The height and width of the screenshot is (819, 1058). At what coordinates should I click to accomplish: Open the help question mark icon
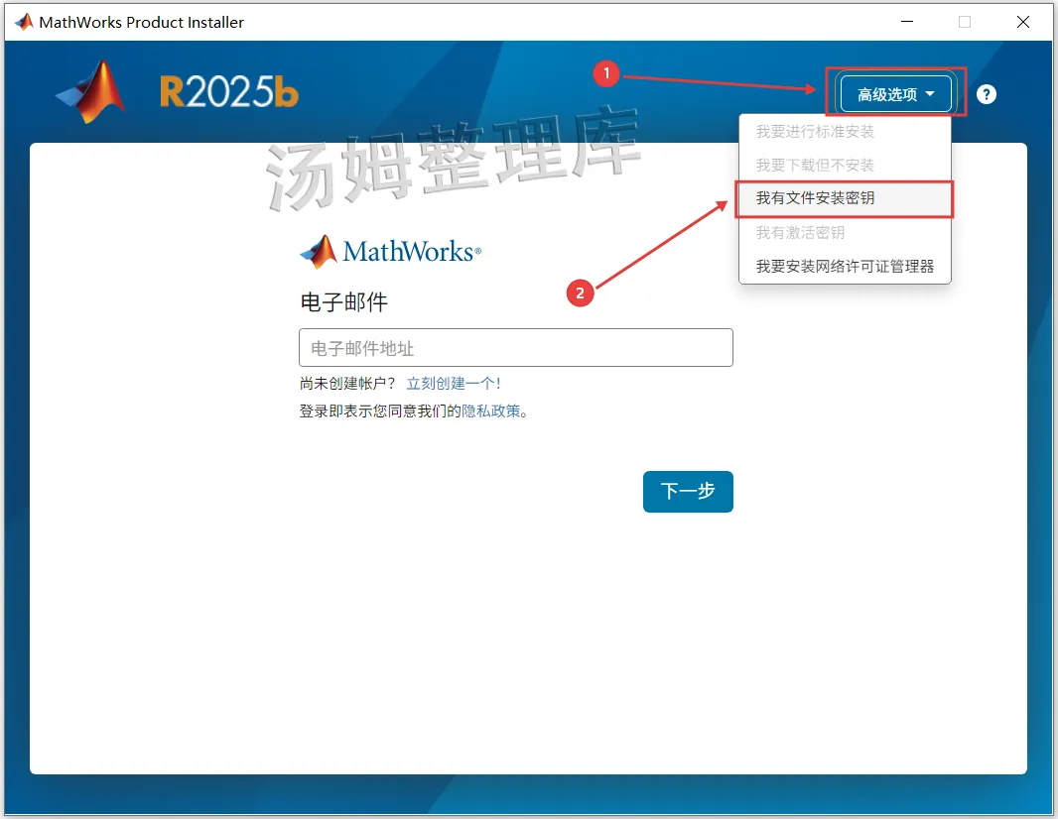coord(986,94)
